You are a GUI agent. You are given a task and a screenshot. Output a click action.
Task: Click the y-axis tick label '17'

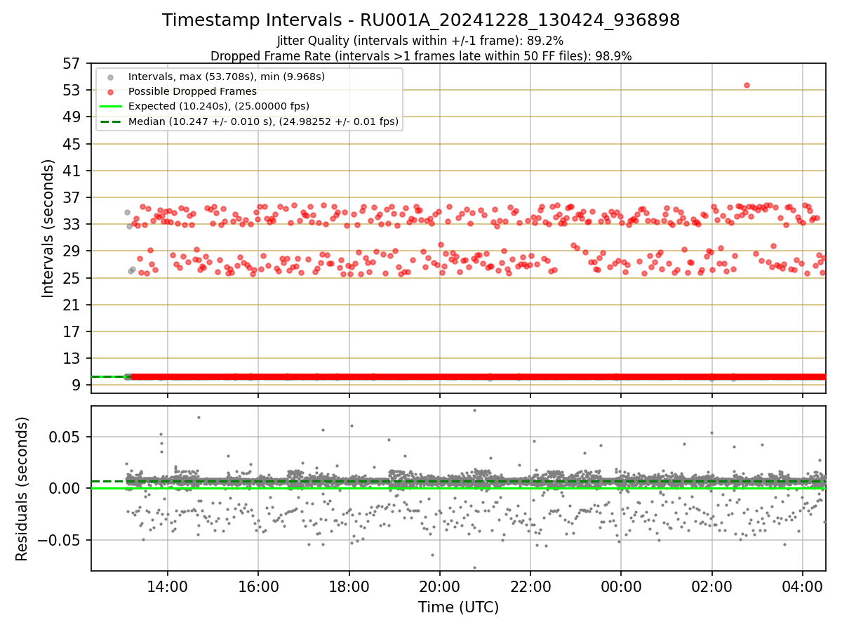click(x=72, y=331)
